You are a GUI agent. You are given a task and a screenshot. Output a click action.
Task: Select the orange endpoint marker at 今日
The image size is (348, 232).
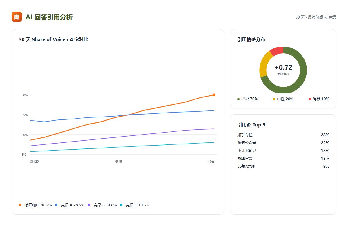[x=214, y=95]
